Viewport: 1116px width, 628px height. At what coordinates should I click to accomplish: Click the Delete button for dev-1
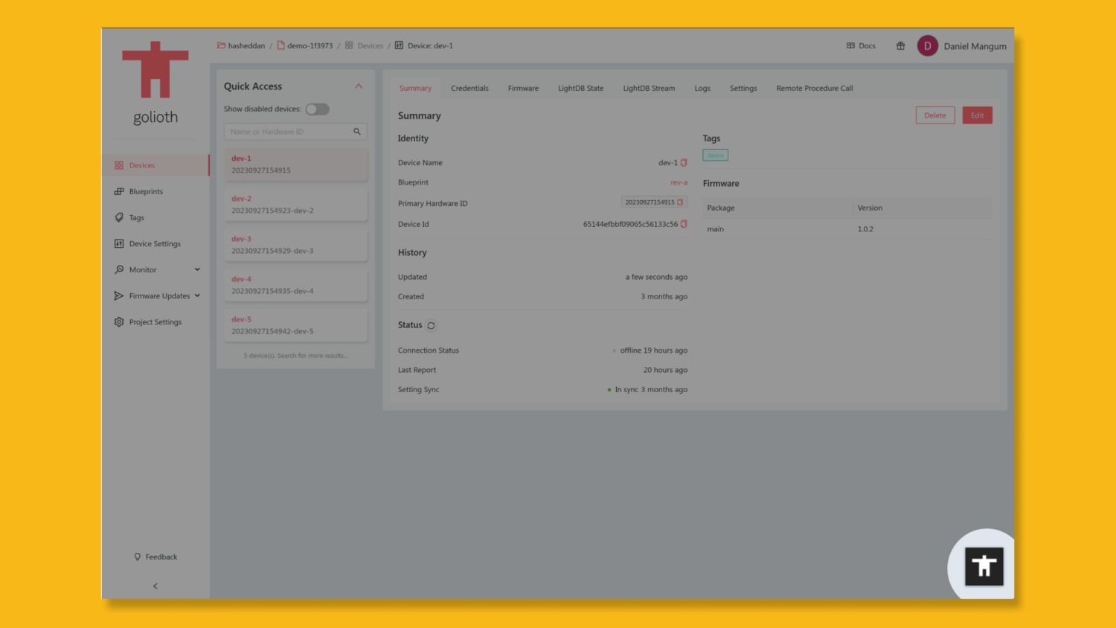coord(934,115)
